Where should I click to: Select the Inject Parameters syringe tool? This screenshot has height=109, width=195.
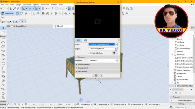(18, 8)
